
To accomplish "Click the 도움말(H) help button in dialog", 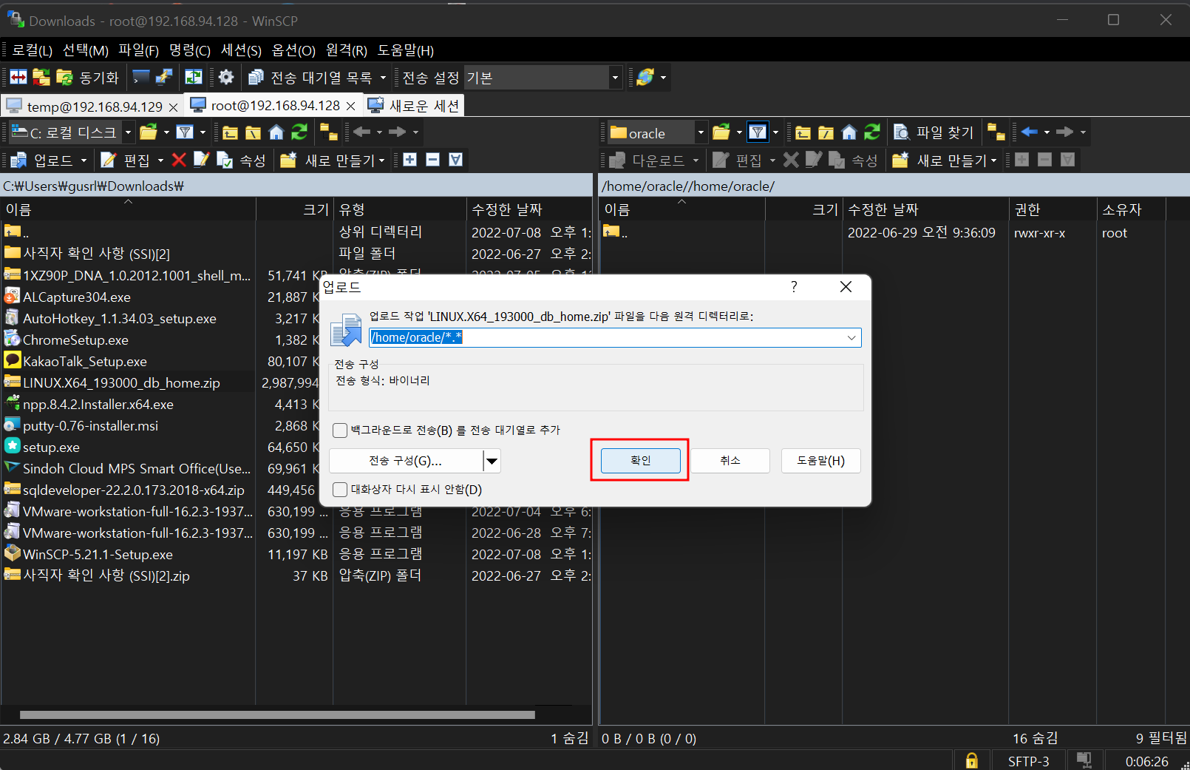I will 820,461.
